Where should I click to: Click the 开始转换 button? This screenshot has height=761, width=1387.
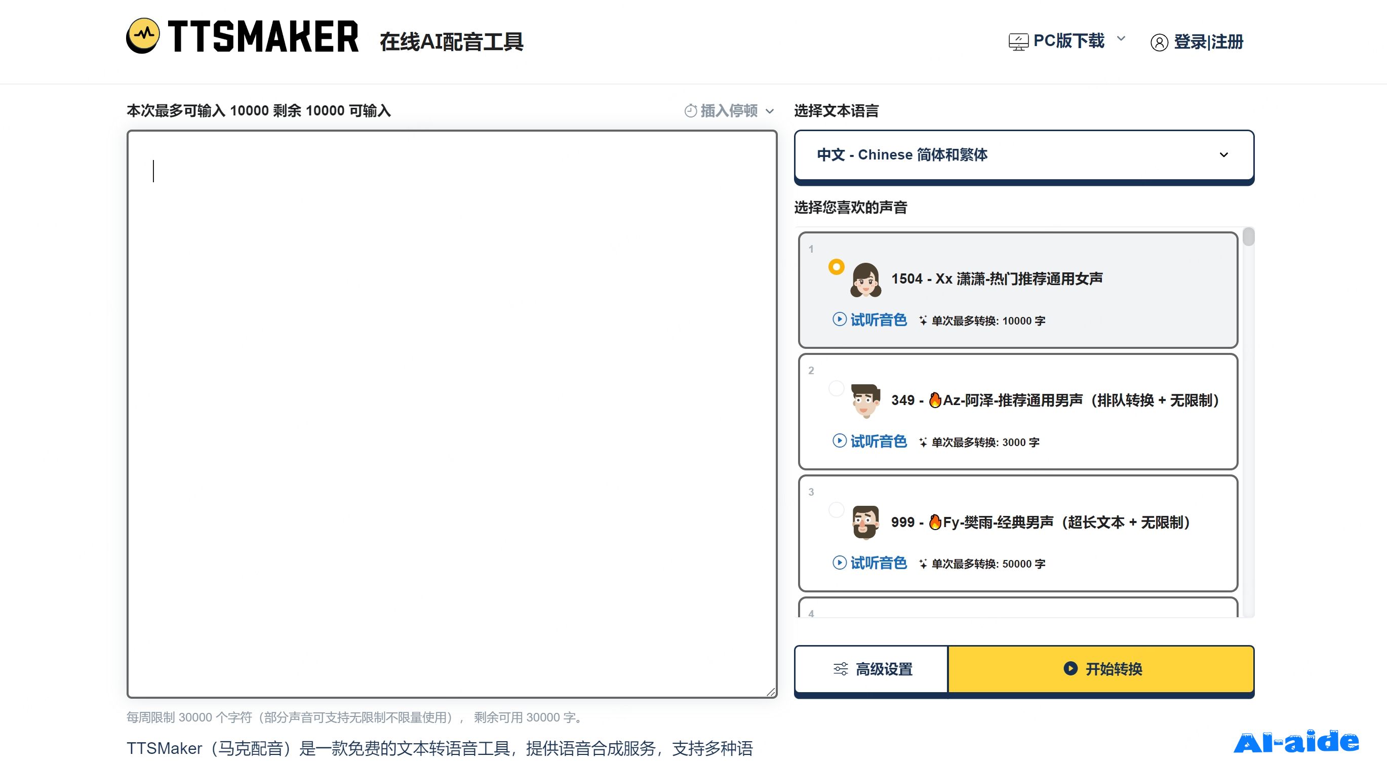(x=1101, y=669)
